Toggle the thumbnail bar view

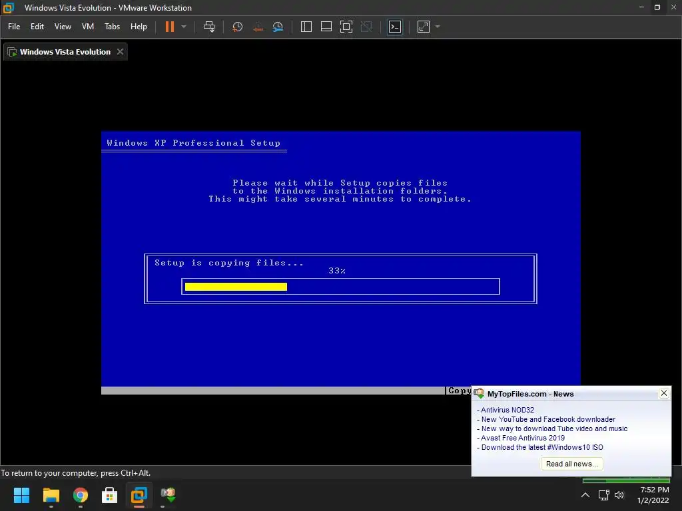click(x=326, y=27)
